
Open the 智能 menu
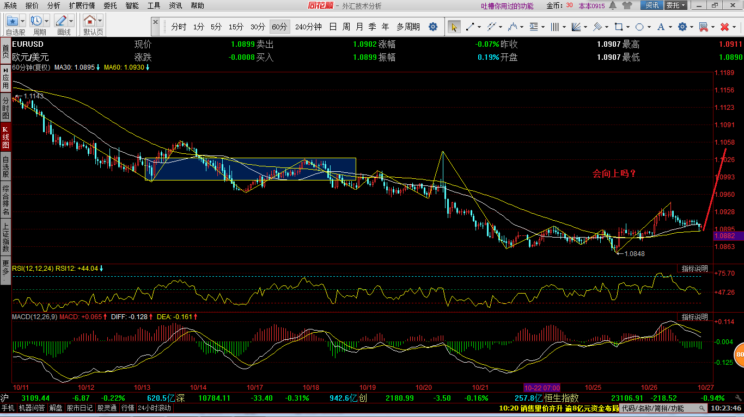(x=132, y=5)
